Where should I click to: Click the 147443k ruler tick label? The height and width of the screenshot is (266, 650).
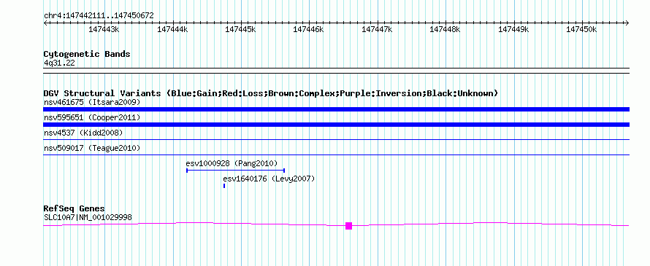[104, 29]
